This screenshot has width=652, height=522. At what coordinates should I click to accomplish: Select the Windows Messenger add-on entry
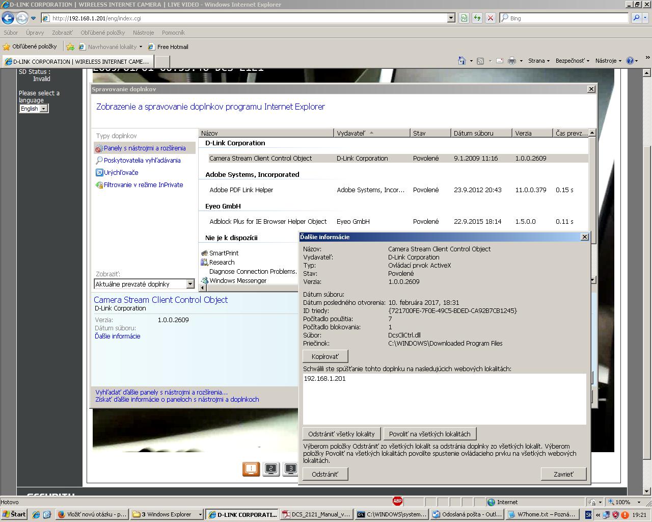tap(238, 280)
